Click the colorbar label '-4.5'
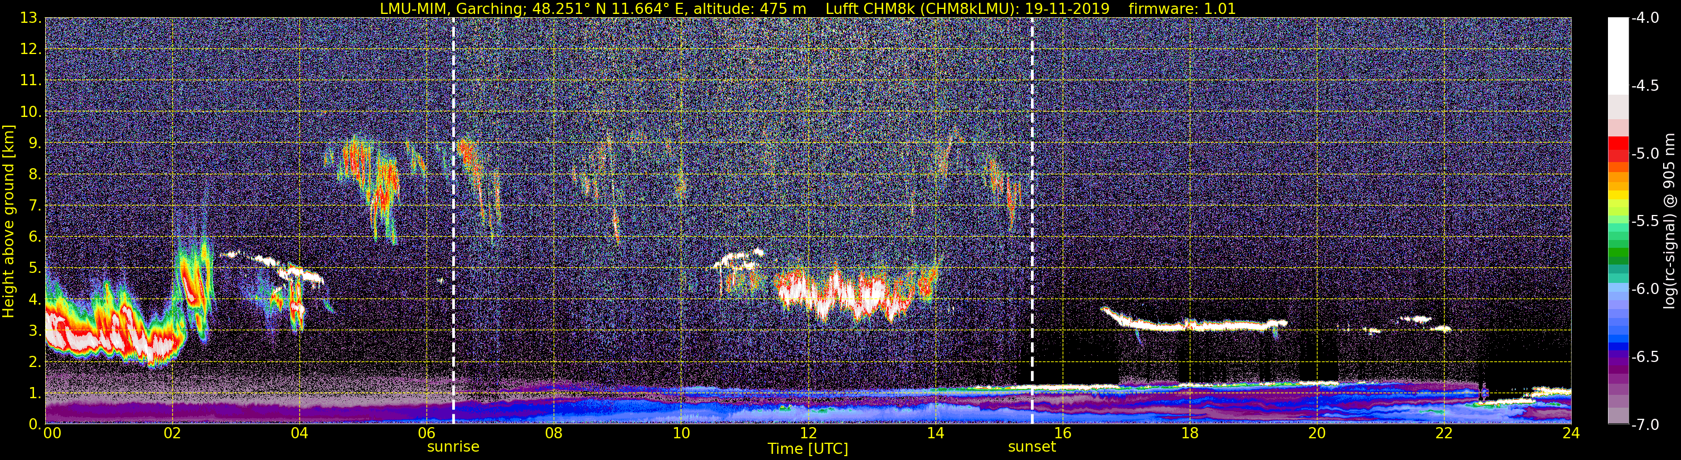The image size is (1681, 460). point(1645,86)
